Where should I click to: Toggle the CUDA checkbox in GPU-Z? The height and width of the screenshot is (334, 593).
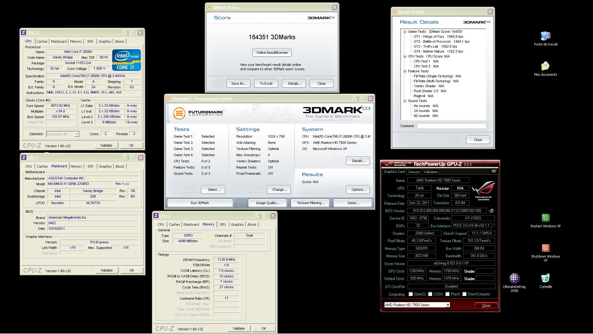430,294
